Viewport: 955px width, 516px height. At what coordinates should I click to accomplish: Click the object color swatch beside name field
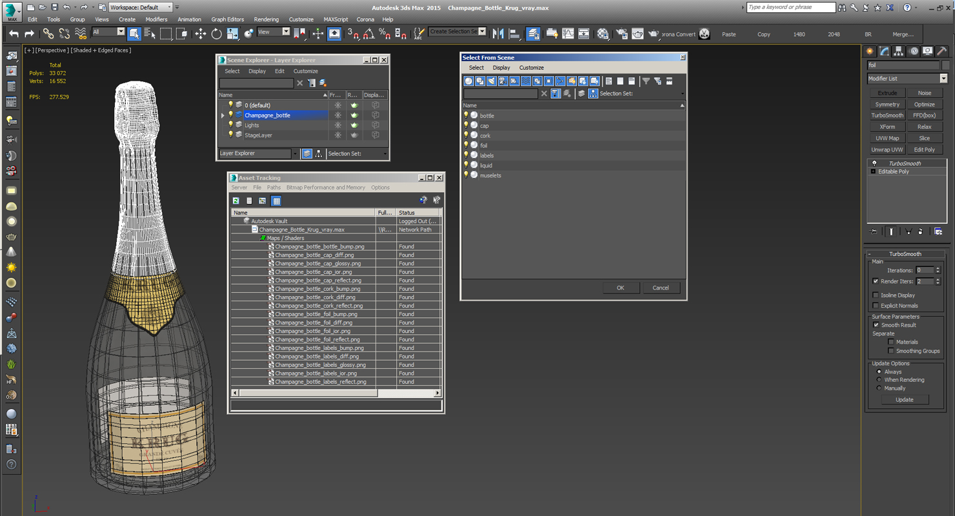(x=945, y=65)
